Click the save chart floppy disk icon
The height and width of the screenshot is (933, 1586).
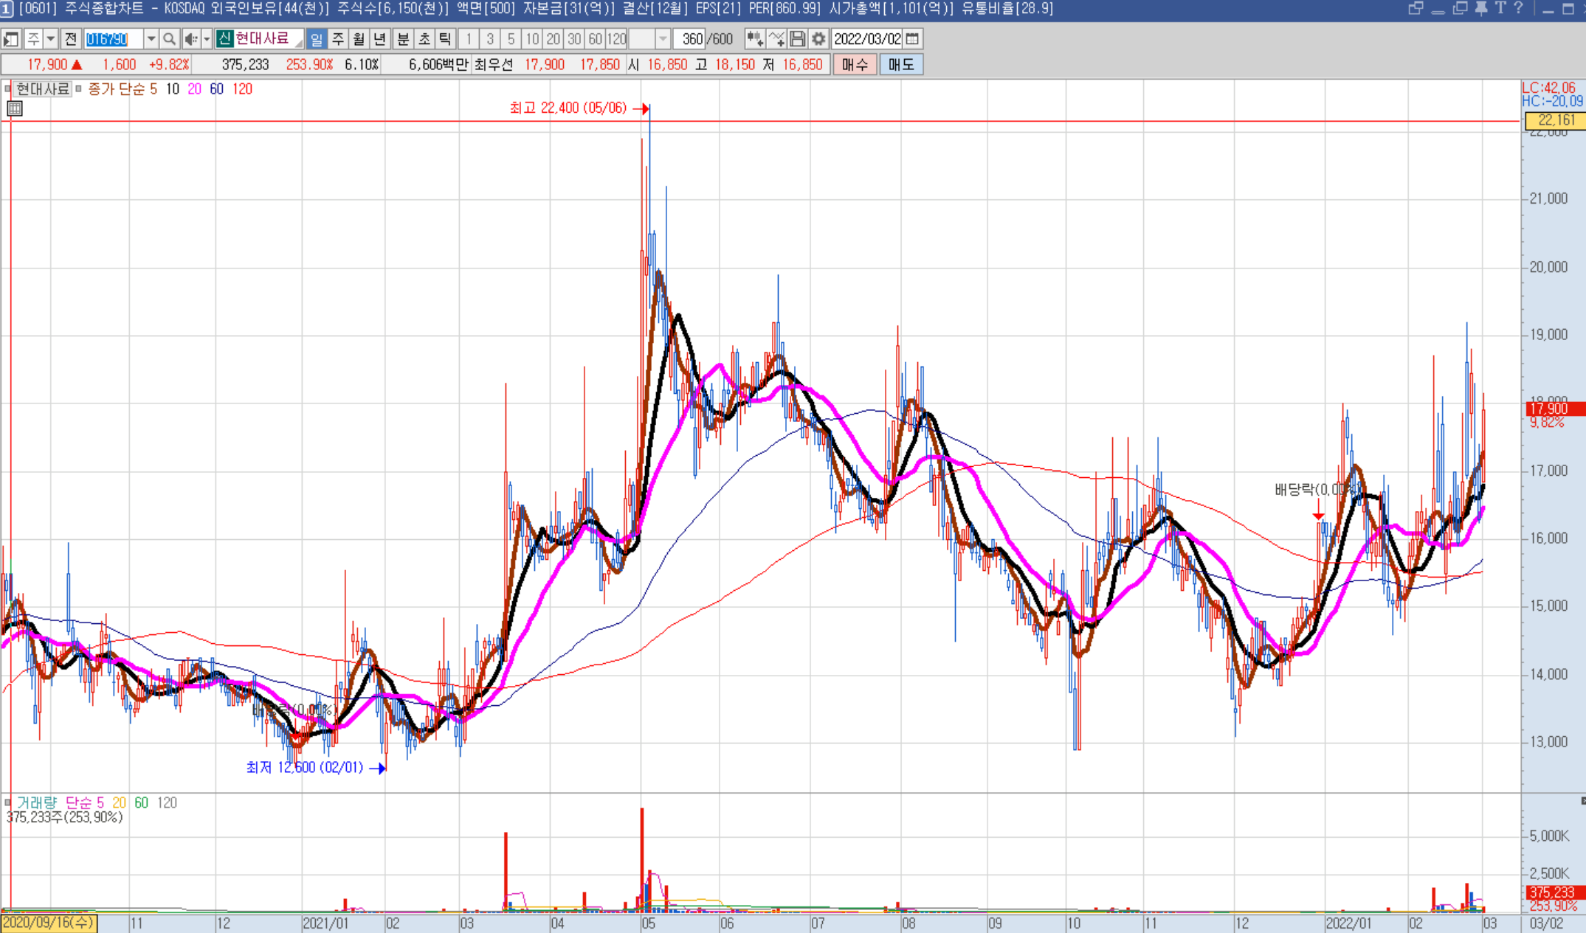click(797, 38)
